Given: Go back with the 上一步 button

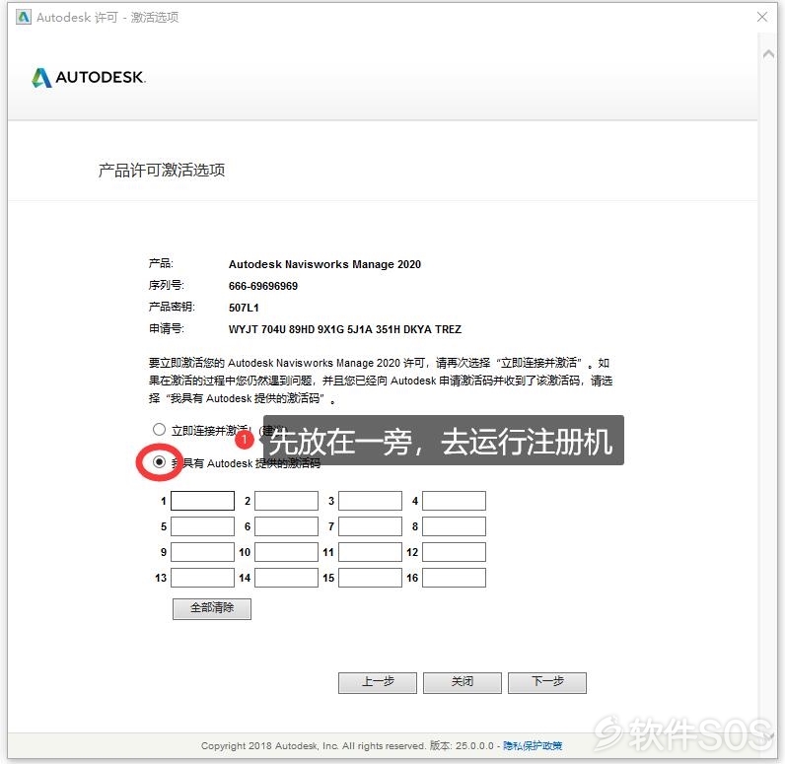Looking at the screenshot, I should coord(378,682).
